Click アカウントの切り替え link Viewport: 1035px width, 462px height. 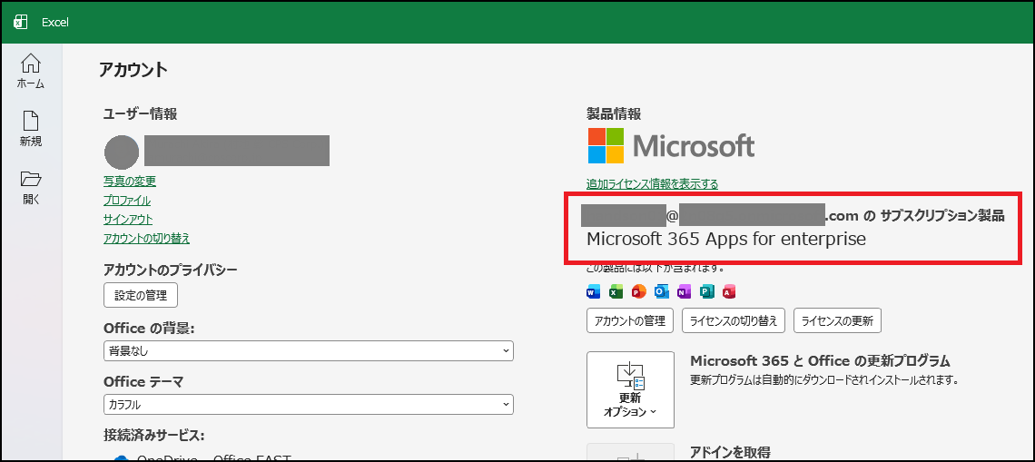pyautogui.click(x=146, y=238)
